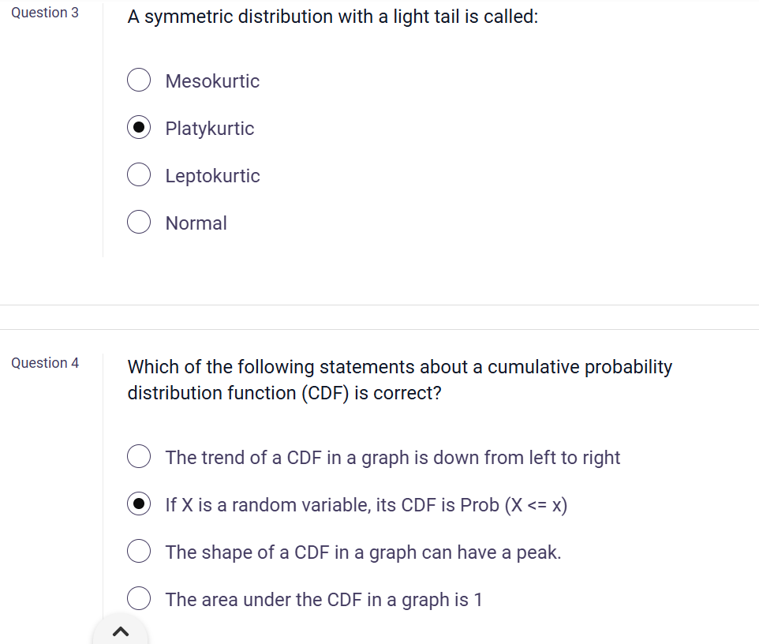Select the Leptokurtic radio button

coord(138,174)
